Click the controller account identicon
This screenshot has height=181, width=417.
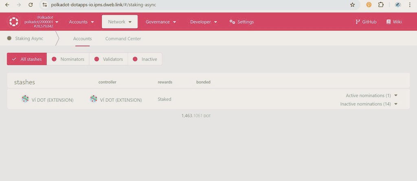pos(94,99)
